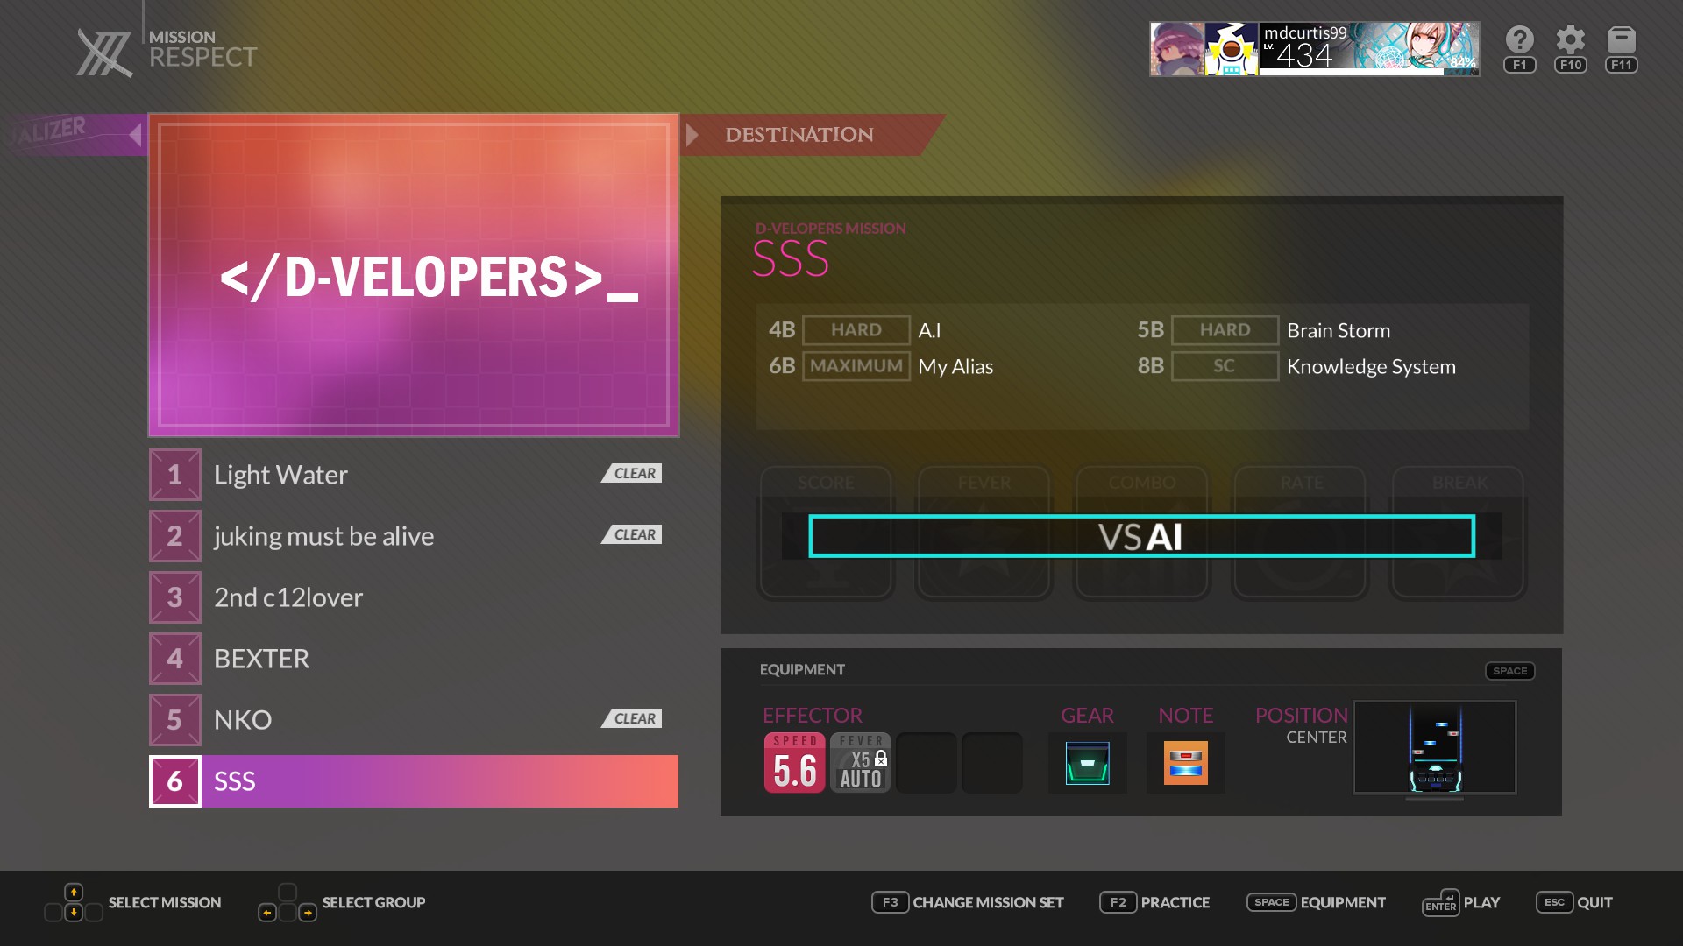
Task: Click the F2 Practice button
Action: pyautogui.click(x=1154, y=902)
